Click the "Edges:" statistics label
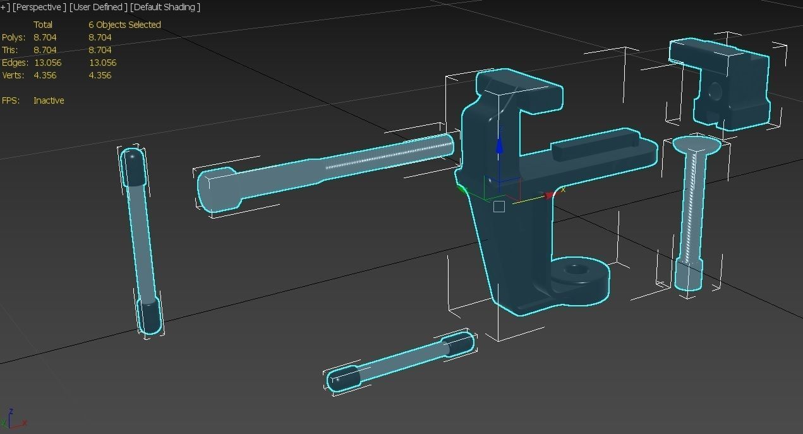Image resolution: width=803 pixels, height=434 pixels. point(15,63)
